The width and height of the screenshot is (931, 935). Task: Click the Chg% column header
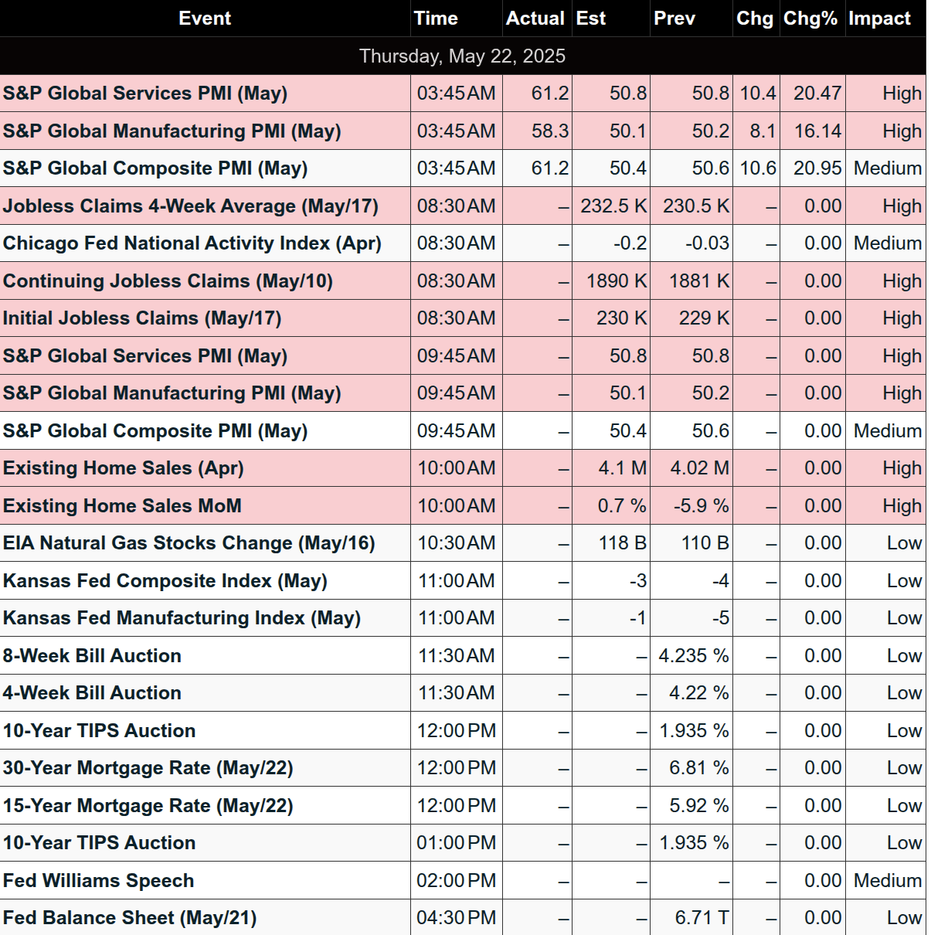pyautogui.click(x=810, y=19)
